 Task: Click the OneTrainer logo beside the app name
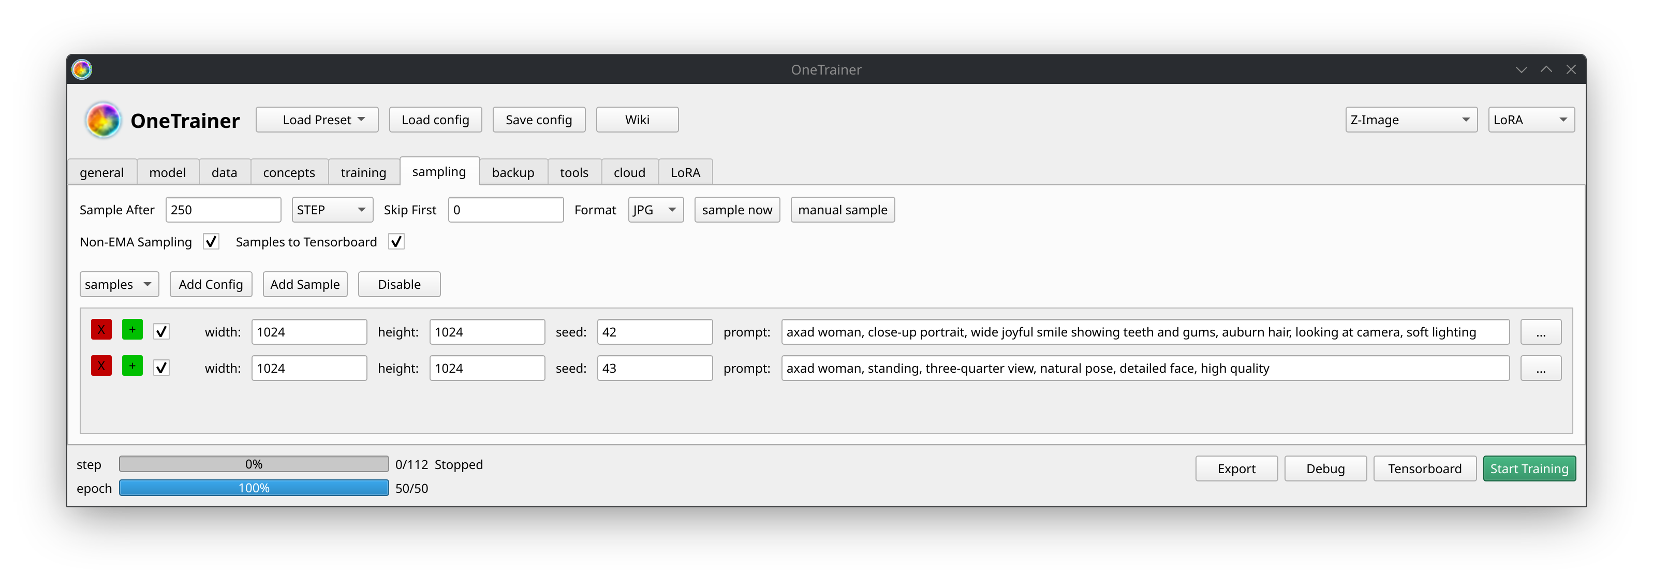click(x=102, y=120)
